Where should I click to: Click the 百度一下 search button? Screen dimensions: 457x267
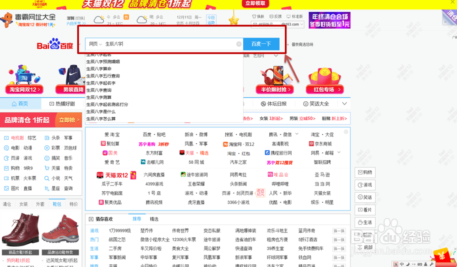pyautogui.click(x=261, y=44)
